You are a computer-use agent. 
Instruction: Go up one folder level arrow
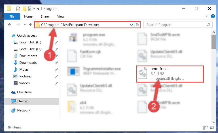(31, 25)
